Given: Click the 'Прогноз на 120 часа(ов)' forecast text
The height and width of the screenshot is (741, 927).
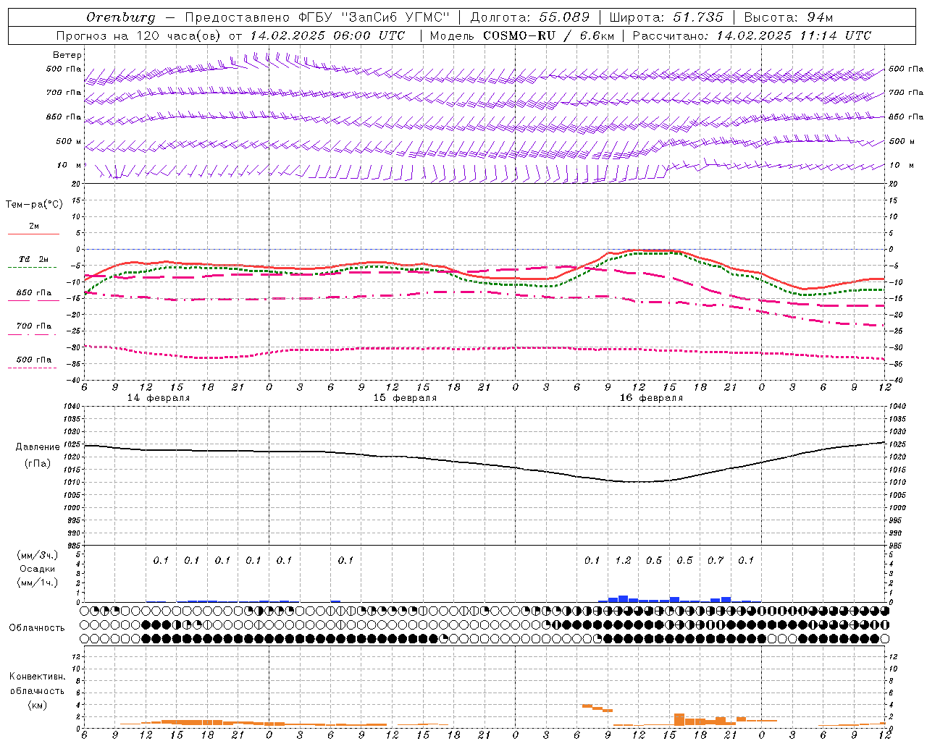Looking at the screenshot, I should click(x=139, y=35).
